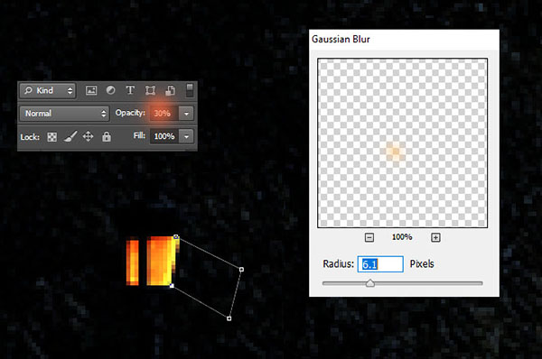This screenshot has width=542, height=359.
Task: Click the 100% preview zoom value
Action: pyautogui.click(x=402, y=237)
